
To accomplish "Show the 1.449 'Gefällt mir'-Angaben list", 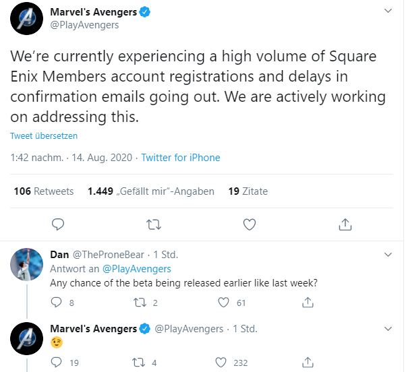I will point(150,191).
